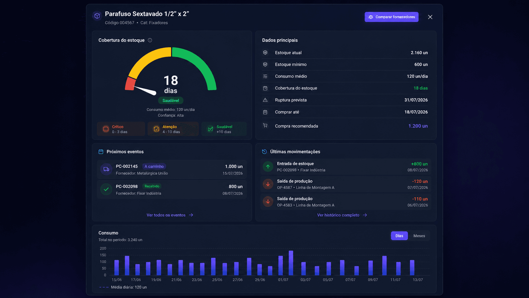Click the green segment of the coverage gauge

point(200,63)
